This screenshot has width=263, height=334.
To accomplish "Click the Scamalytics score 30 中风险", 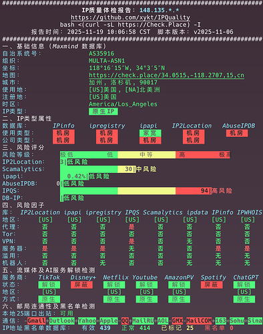I will [140, 169].
